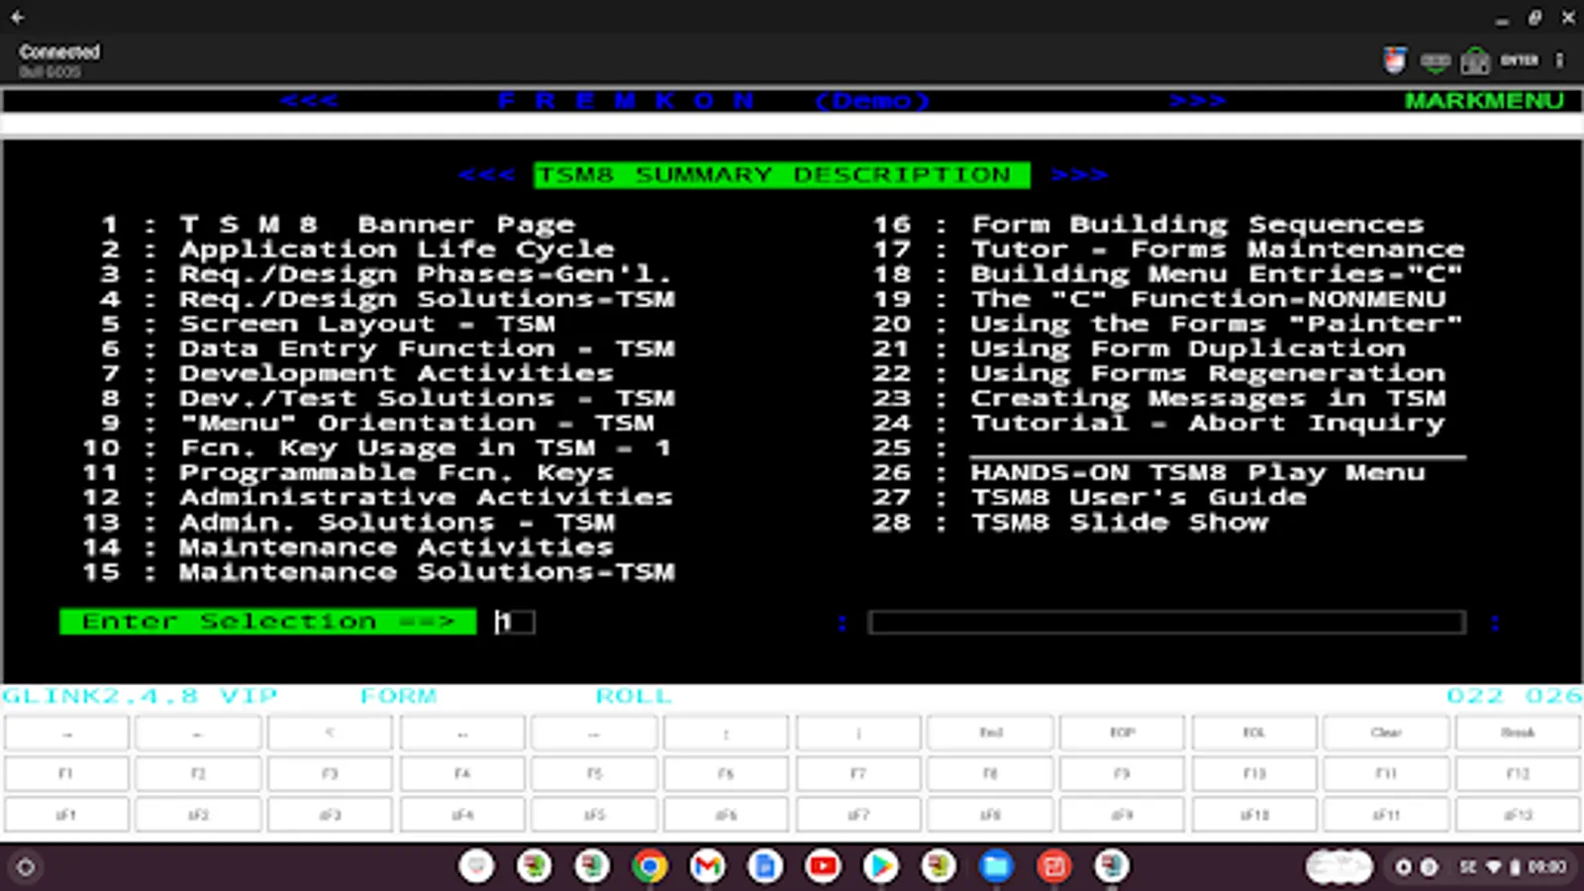This screenshot has width=1584, height=891.
Task: Tap the sF4 shifted function key
Action: (x=462, y=815)
